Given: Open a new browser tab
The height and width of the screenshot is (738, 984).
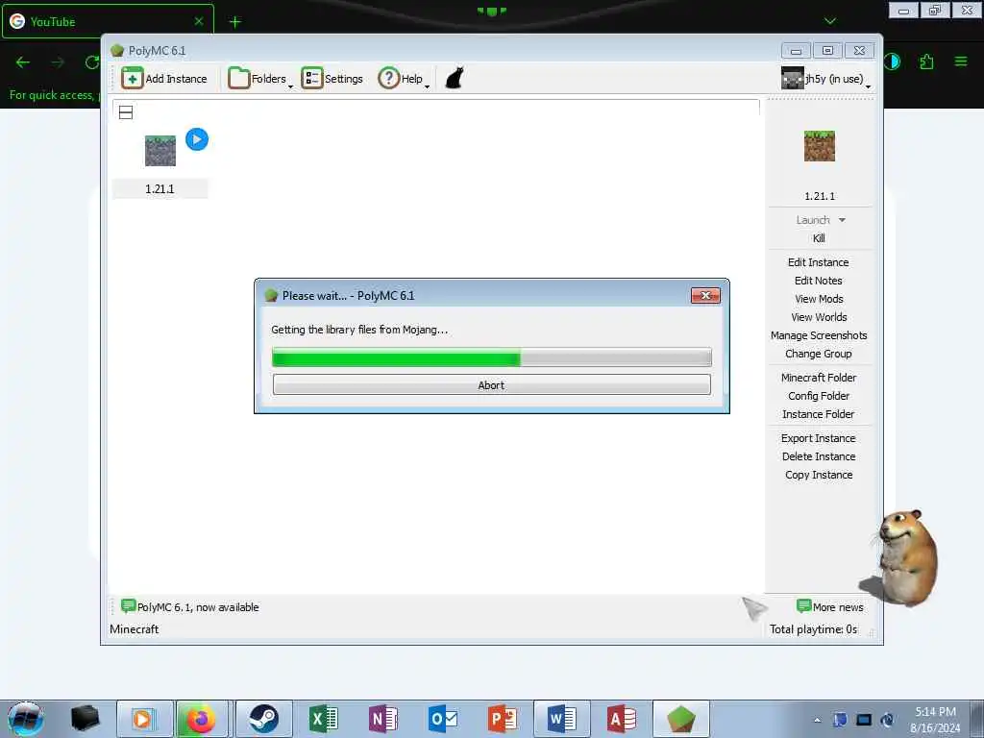Looking at the screenshot, I should [x=234, y=22].
